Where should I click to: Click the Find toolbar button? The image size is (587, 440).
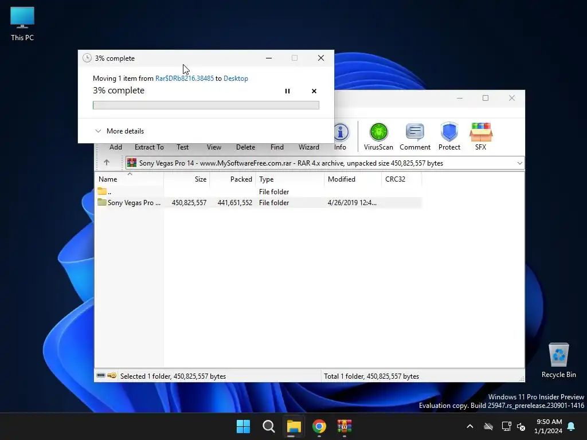click(277, 147)
